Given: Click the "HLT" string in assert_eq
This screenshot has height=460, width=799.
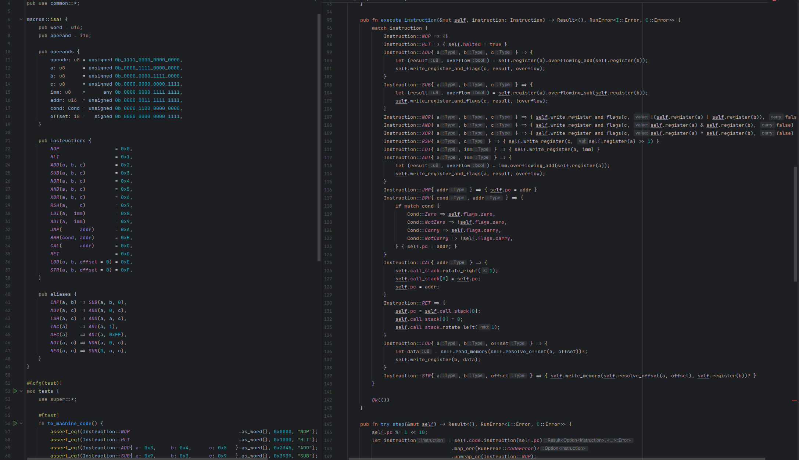Looking at the screenshot, I should [x=304, y=440].
